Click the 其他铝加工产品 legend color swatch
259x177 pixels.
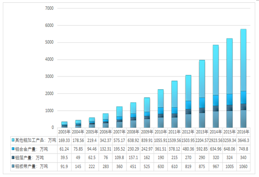pyautogui.click(x=13, y=140)
